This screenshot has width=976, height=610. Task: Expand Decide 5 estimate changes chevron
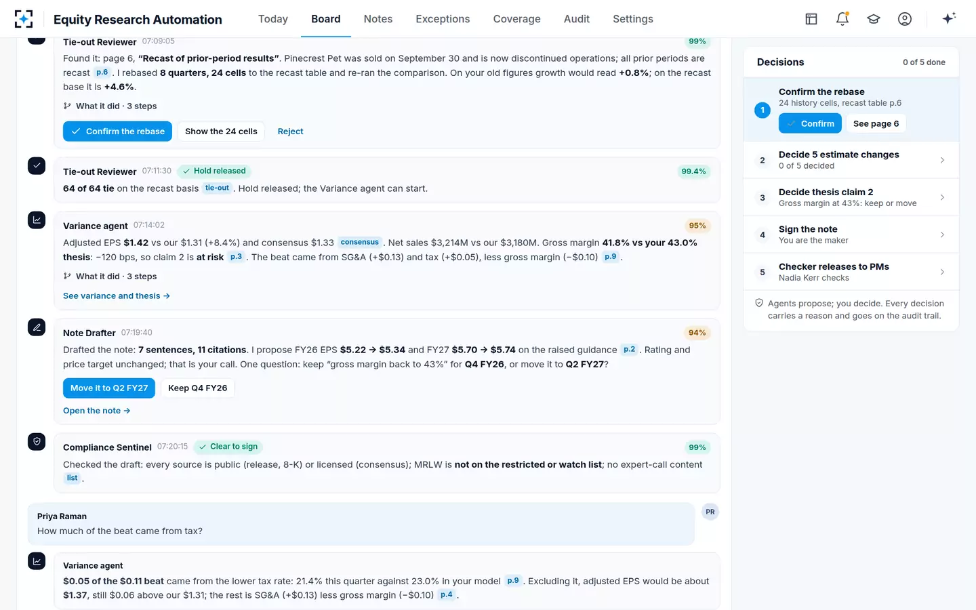942,160
